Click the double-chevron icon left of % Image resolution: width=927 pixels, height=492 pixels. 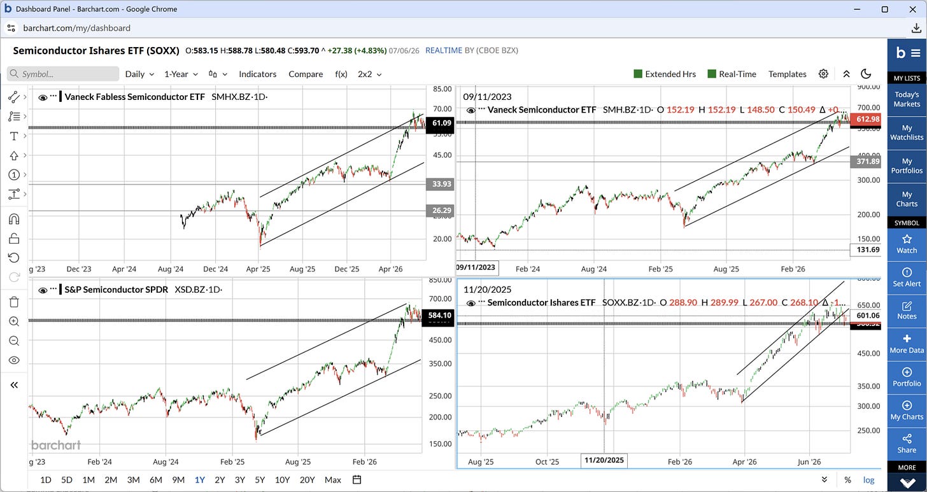pyautogui.click(x=824, y=480)
